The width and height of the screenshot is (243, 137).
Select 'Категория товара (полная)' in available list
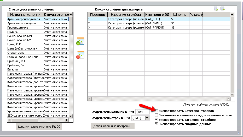coord(38,74)
